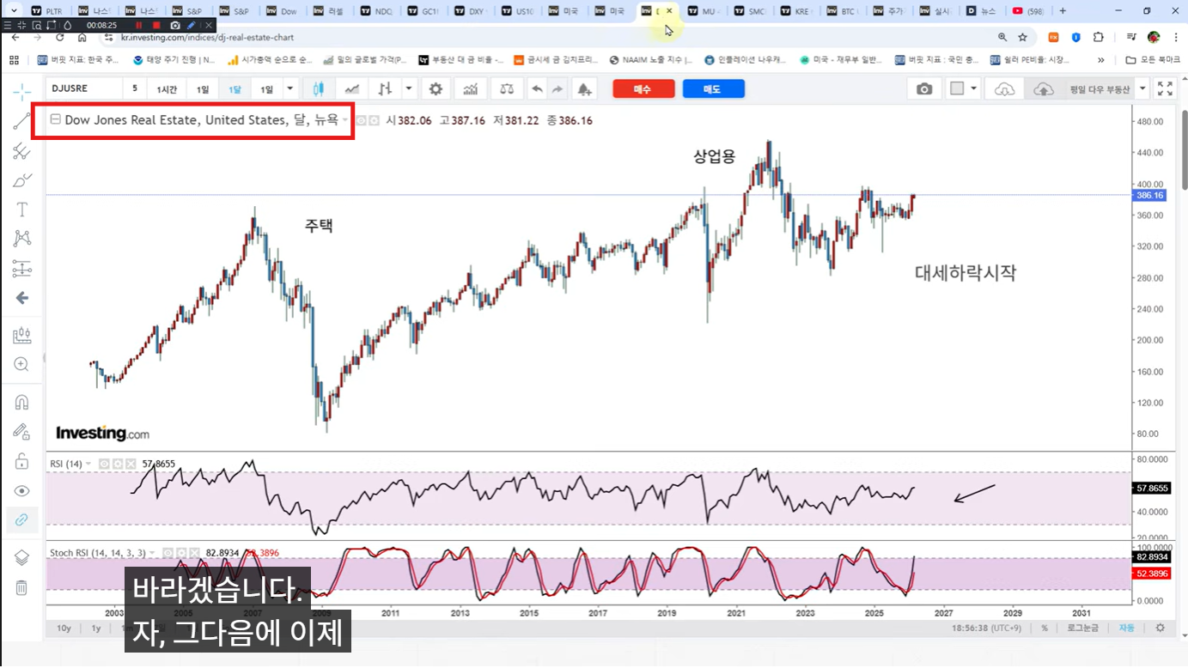Select the 10y time range
Image resolution: width=1188 pixels, height=668 pixels.
(x=64, y=629)
